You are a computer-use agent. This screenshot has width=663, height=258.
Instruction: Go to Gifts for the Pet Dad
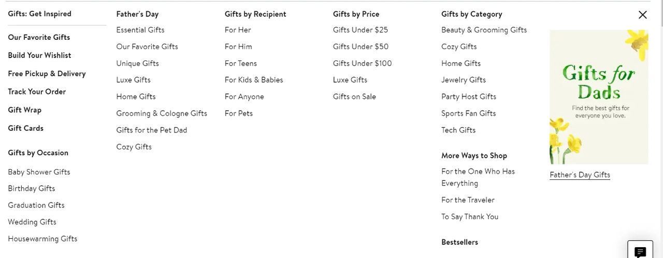point(152,130)
